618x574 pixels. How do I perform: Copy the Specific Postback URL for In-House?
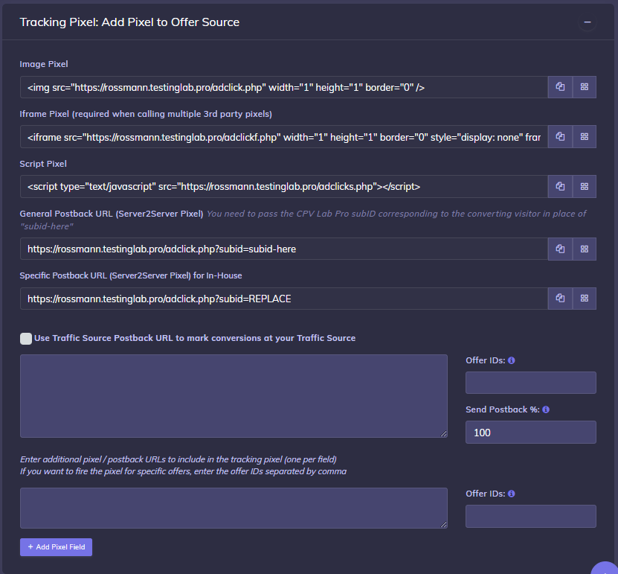561,299
